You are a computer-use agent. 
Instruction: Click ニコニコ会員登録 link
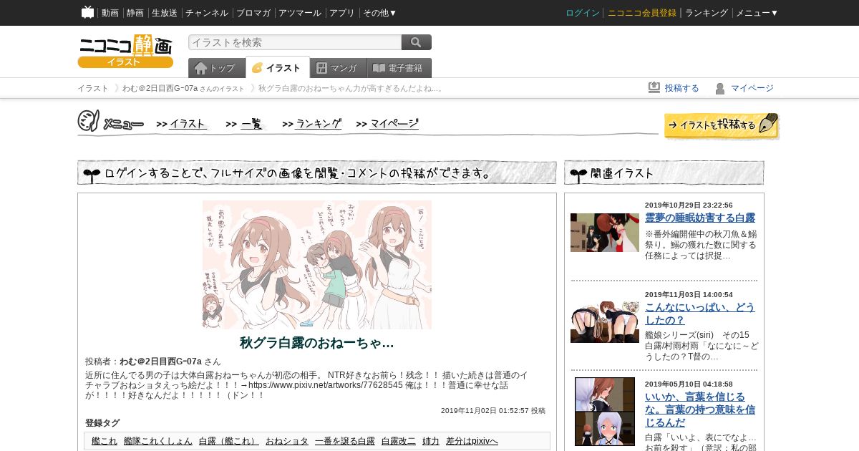[x=642, y=13]
